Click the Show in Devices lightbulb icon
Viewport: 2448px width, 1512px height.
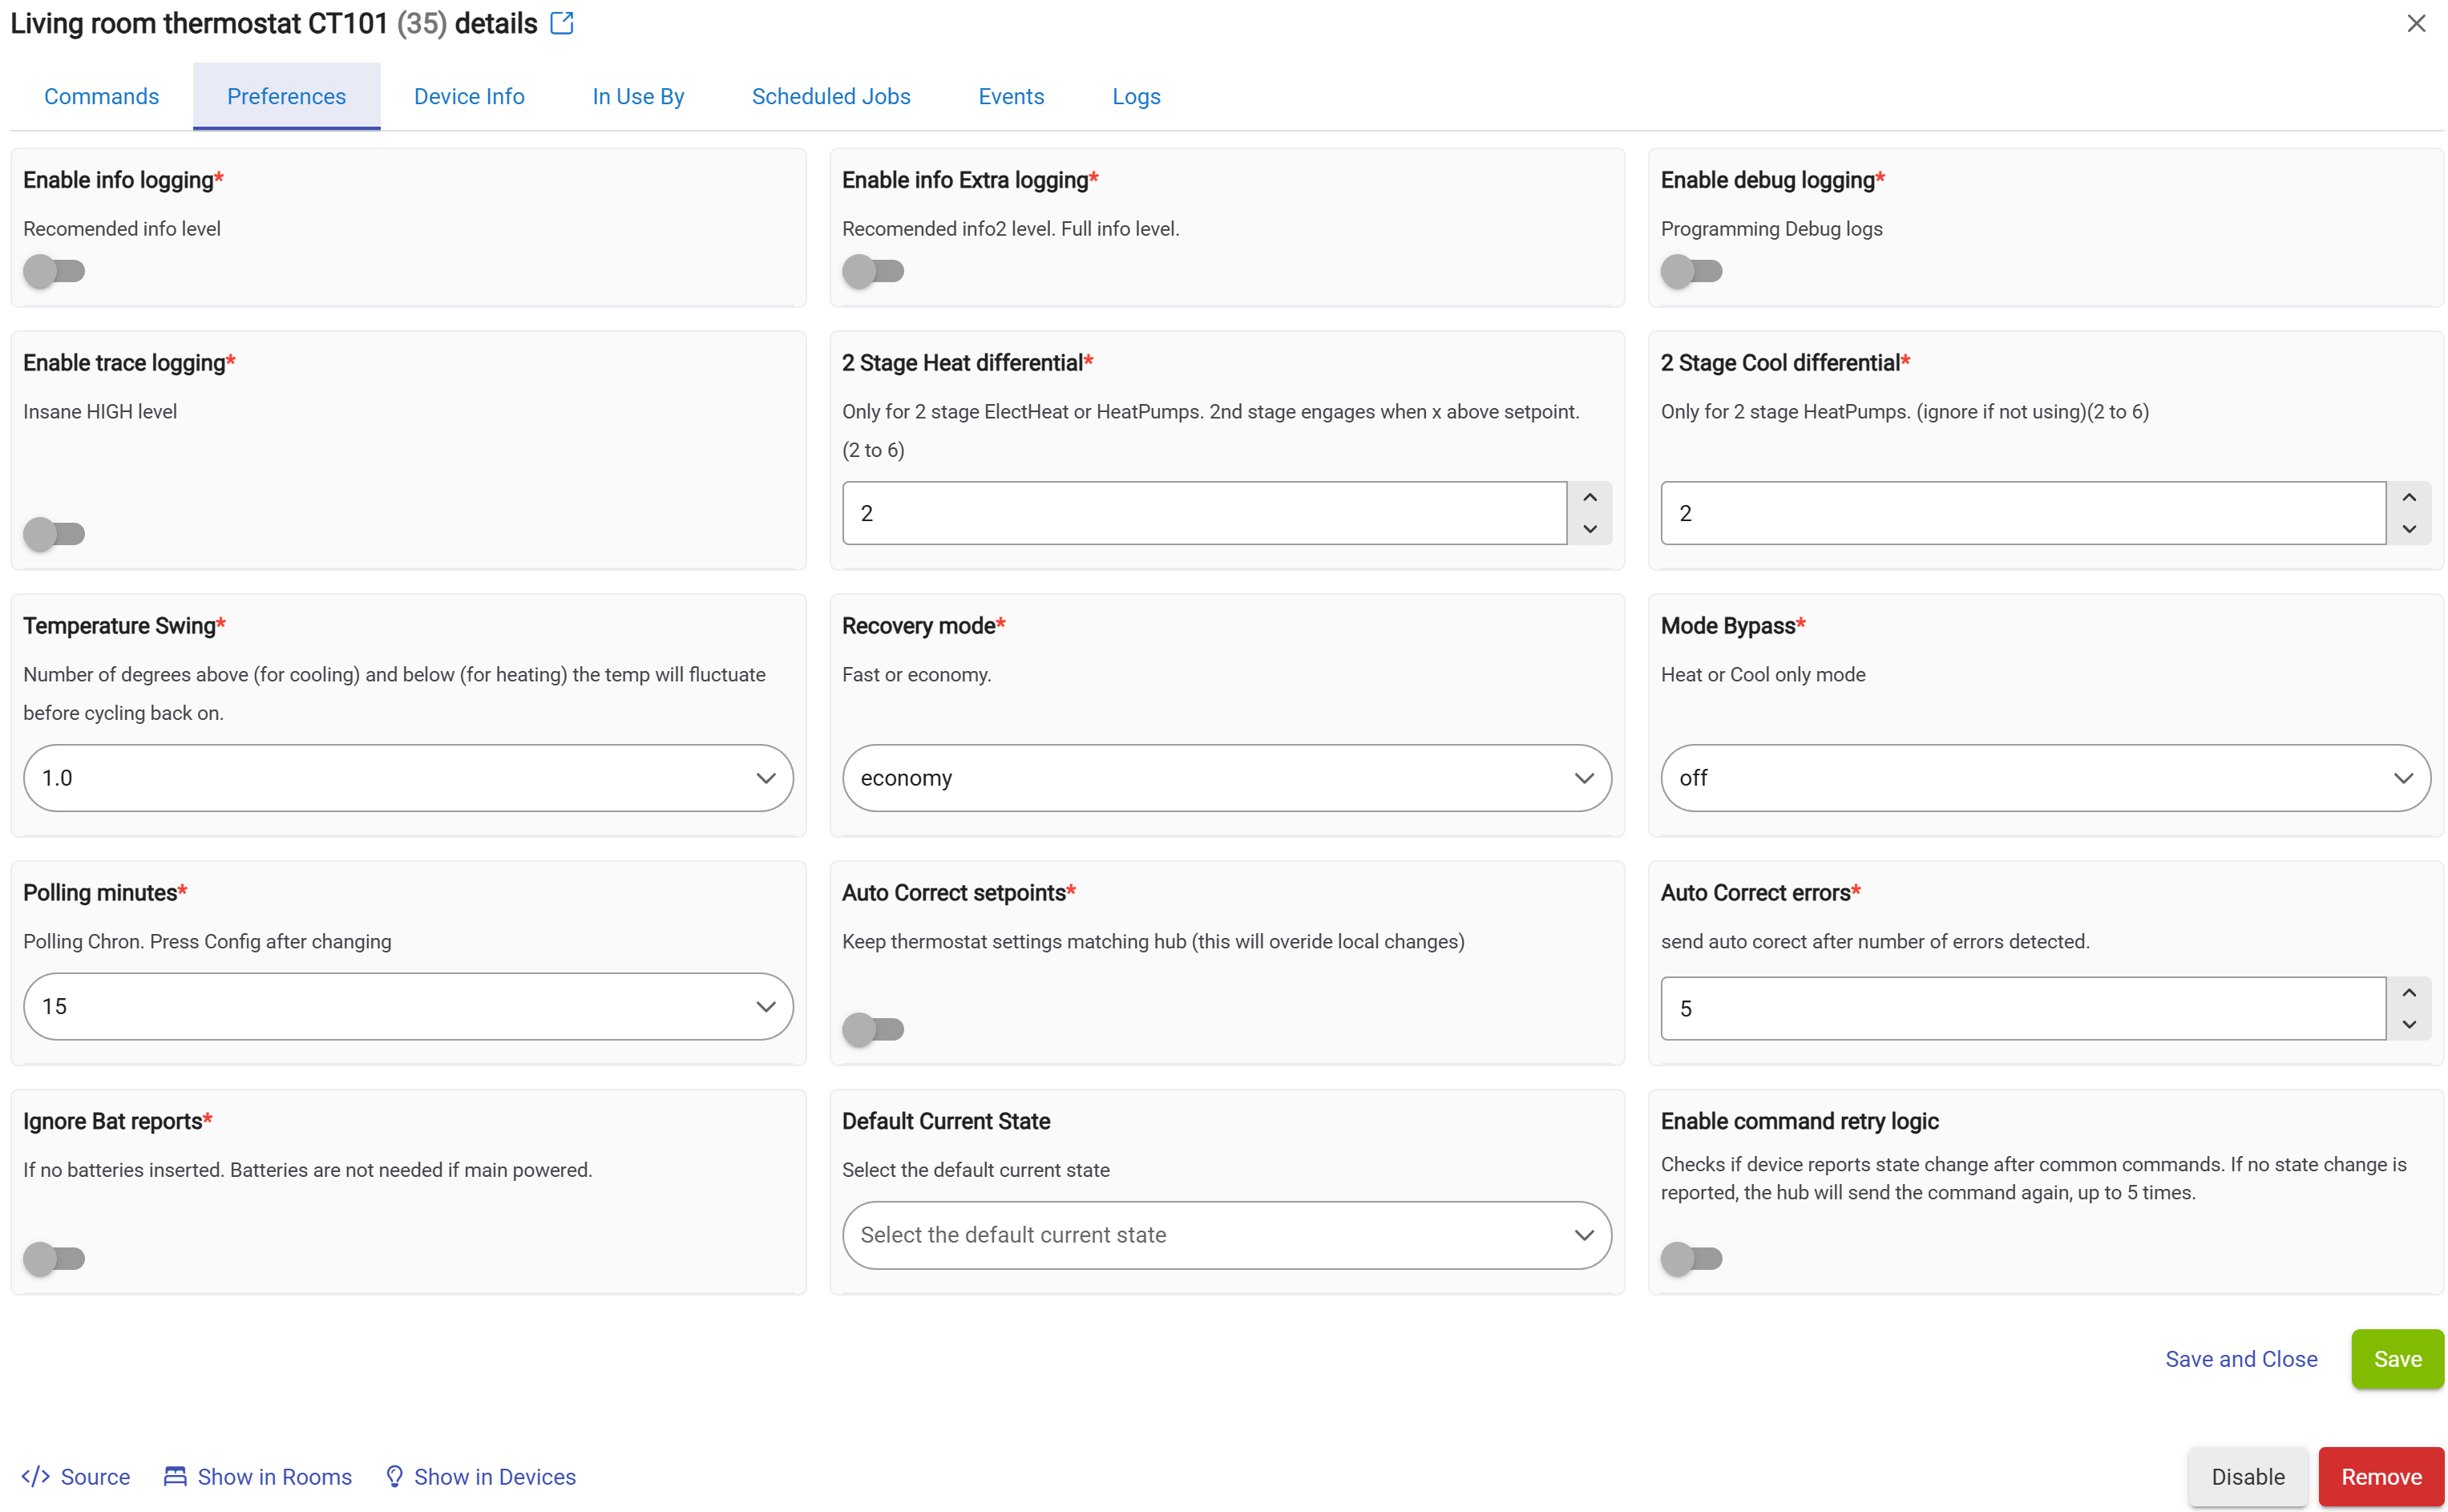(394, 1476)
